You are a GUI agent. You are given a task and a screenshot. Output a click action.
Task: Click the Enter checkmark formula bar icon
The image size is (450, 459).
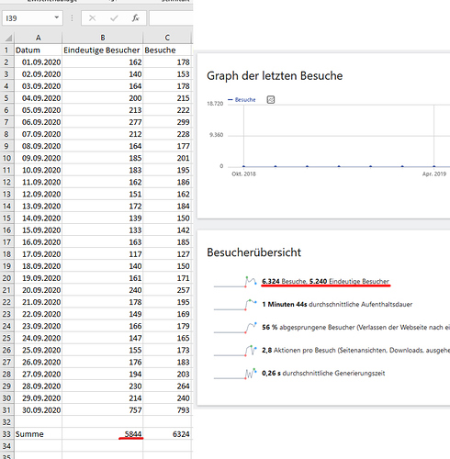[114, 18]
